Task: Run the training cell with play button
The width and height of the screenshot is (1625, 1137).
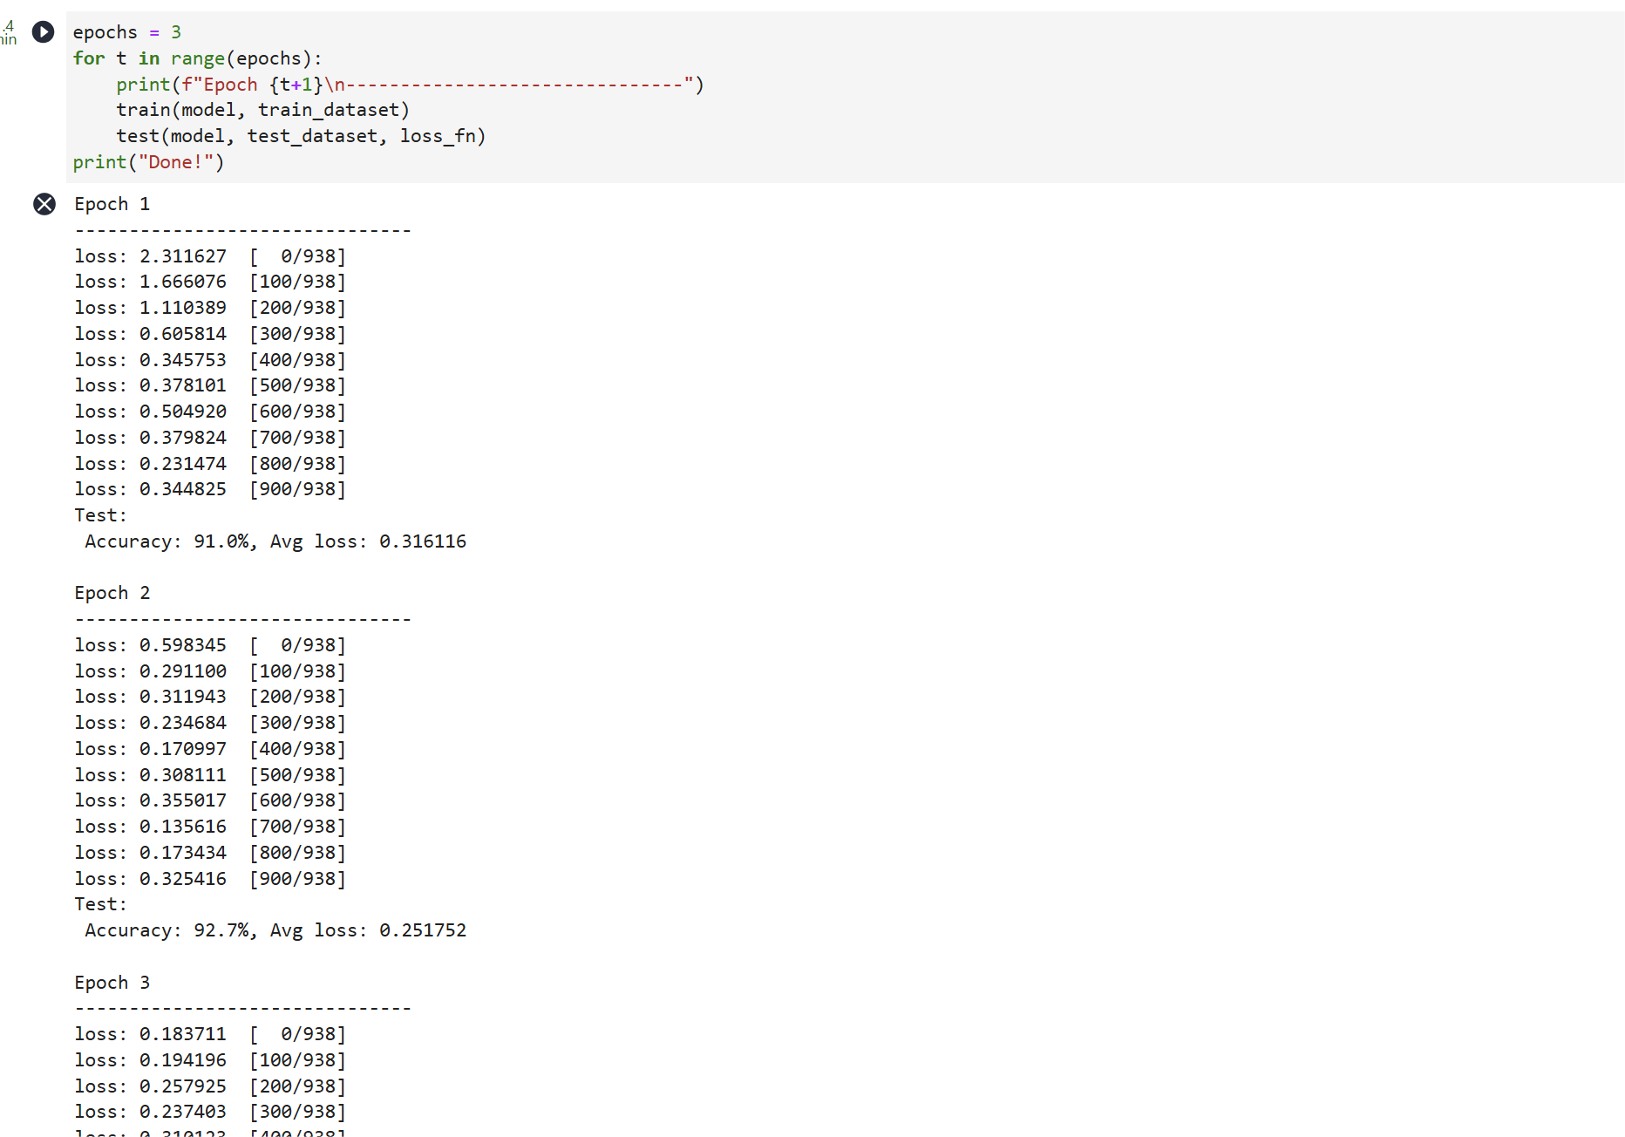Action: (43, 32)
